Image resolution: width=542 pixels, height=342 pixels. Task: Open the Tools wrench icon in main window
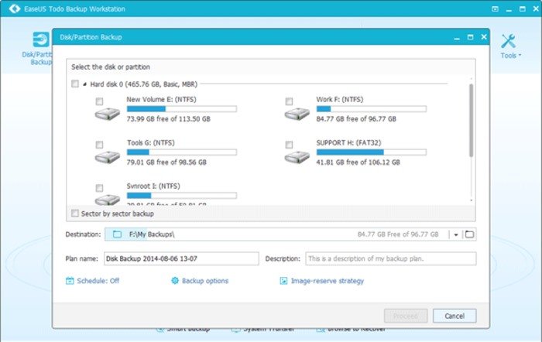pyautogui.click(x=508, y=41)
